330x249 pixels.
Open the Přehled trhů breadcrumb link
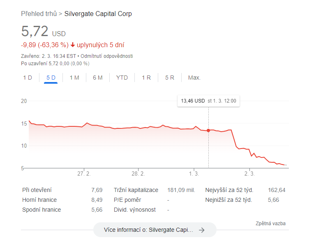click(x=39, y=14)
